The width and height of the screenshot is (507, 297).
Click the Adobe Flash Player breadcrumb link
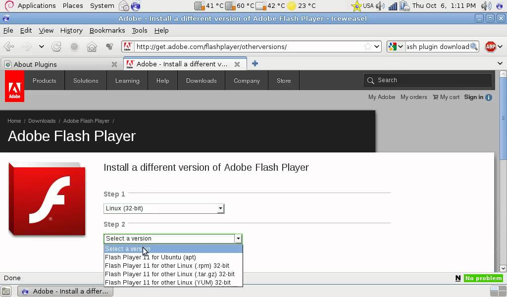[x=86, y=121]
